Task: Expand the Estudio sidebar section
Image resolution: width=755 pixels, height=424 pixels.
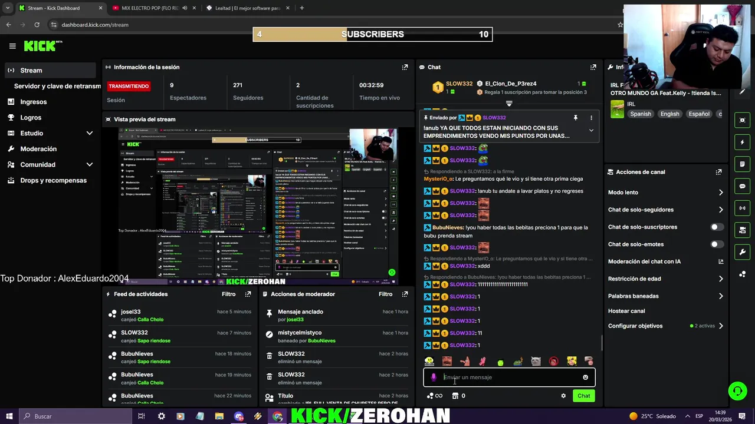Action: coord(90,133)
